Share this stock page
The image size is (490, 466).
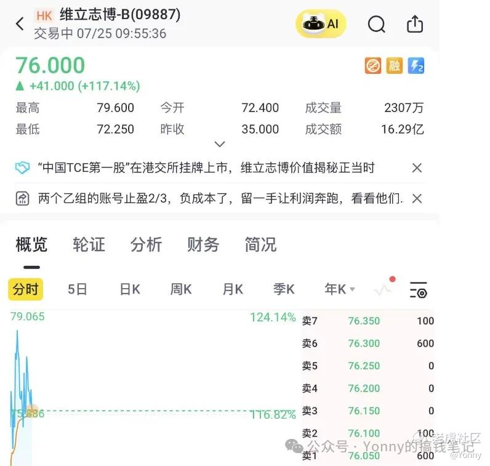tap(415, 24)
